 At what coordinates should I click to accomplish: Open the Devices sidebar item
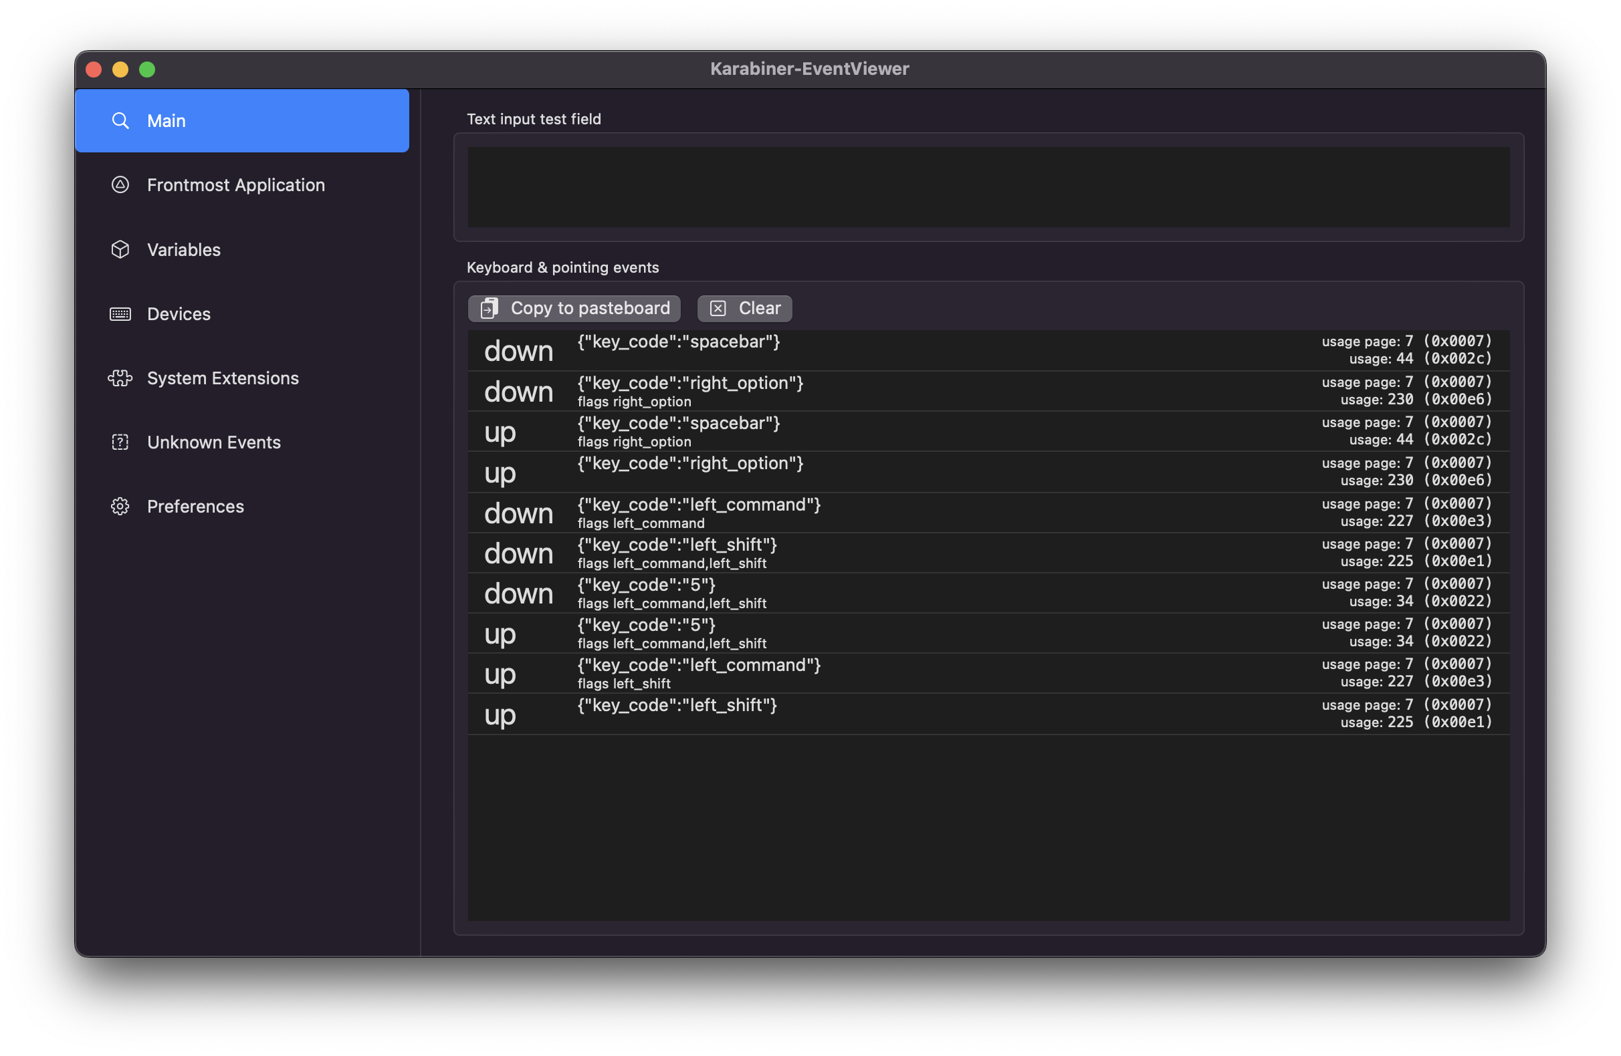coord(179,314)
